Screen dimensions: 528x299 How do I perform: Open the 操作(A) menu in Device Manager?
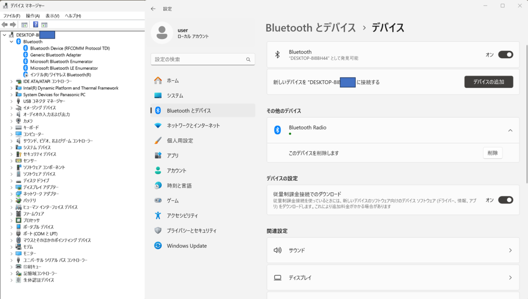click(33, 16)
